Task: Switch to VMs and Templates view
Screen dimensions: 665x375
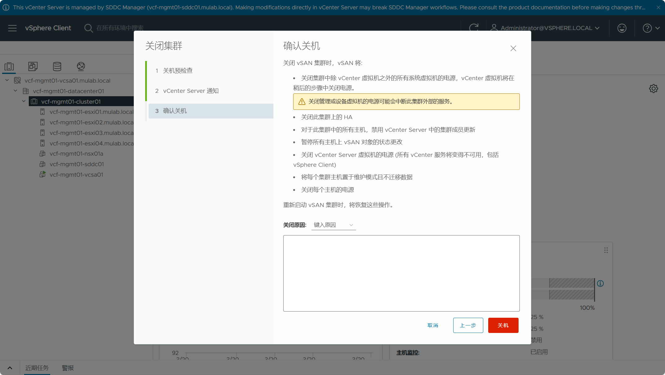Action: [33, 66]
